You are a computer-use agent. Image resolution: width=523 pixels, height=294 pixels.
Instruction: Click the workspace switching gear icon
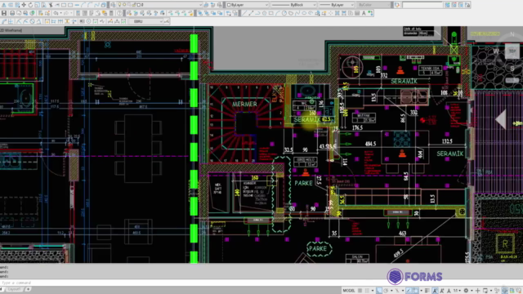pyautogui.click(x=466, y=291)
